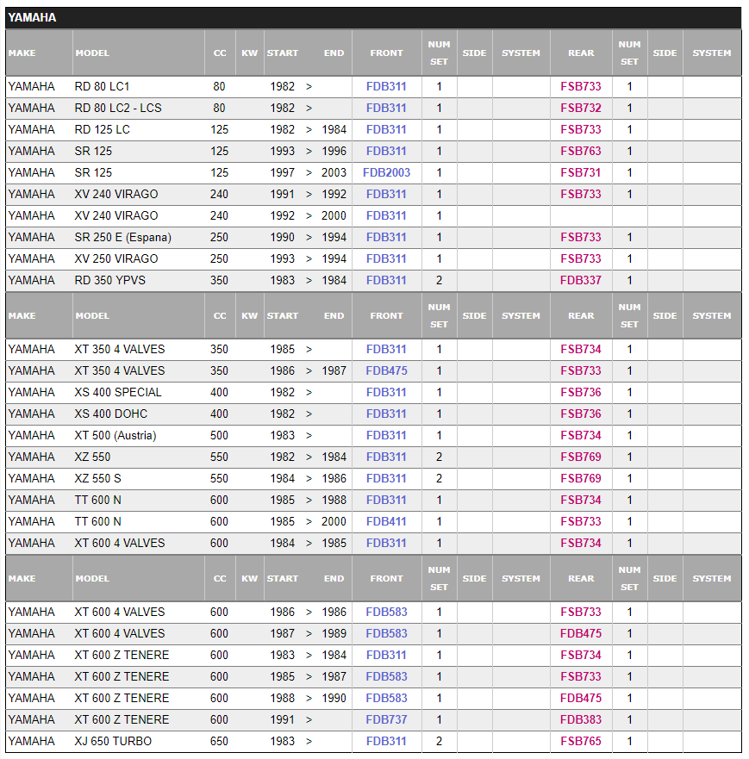Open FSB769 rear link in XZ 550 S row
Image resolution: width=749 pixels, height=759 pixels.
point(581,478)
